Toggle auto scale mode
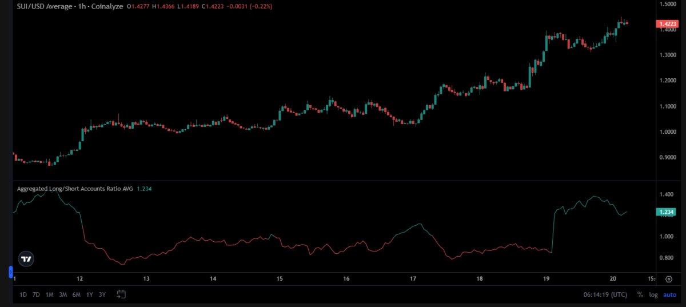Screen dimensions: 686x307 (x=669, y=294)
